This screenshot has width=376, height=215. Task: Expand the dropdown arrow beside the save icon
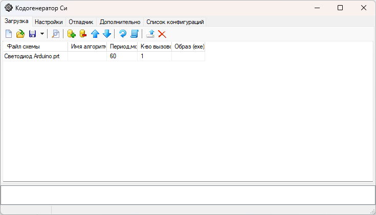pyautogui.click(x=42, y=34)
